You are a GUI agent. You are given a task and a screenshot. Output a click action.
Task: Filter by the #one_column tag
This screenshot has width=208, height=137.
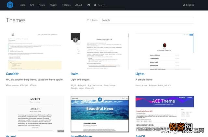point(165,85)
